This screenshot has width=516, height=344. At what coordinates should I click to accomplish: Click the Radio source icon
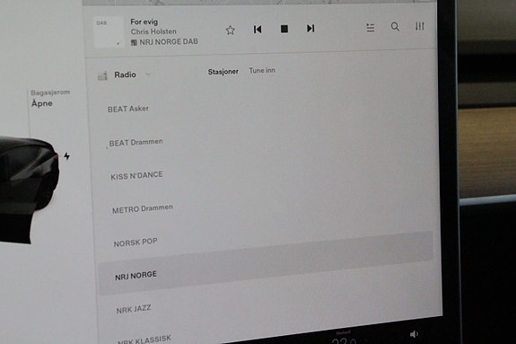pos(102,75)
